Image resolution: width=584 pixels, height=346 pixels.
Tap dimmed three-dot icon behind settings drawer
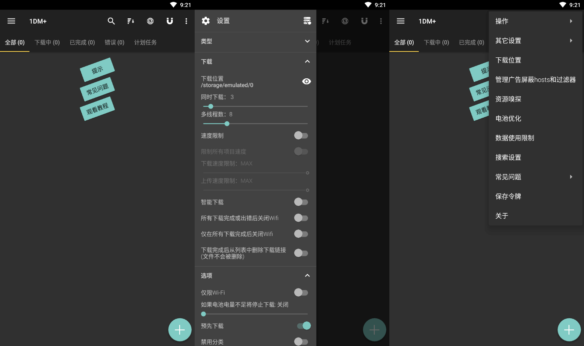[x=381, y=21]
